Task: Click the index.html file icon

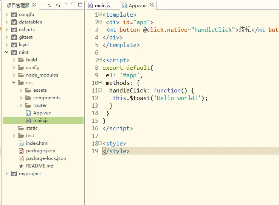Action: pyautogui.click(x=21, y=144)
